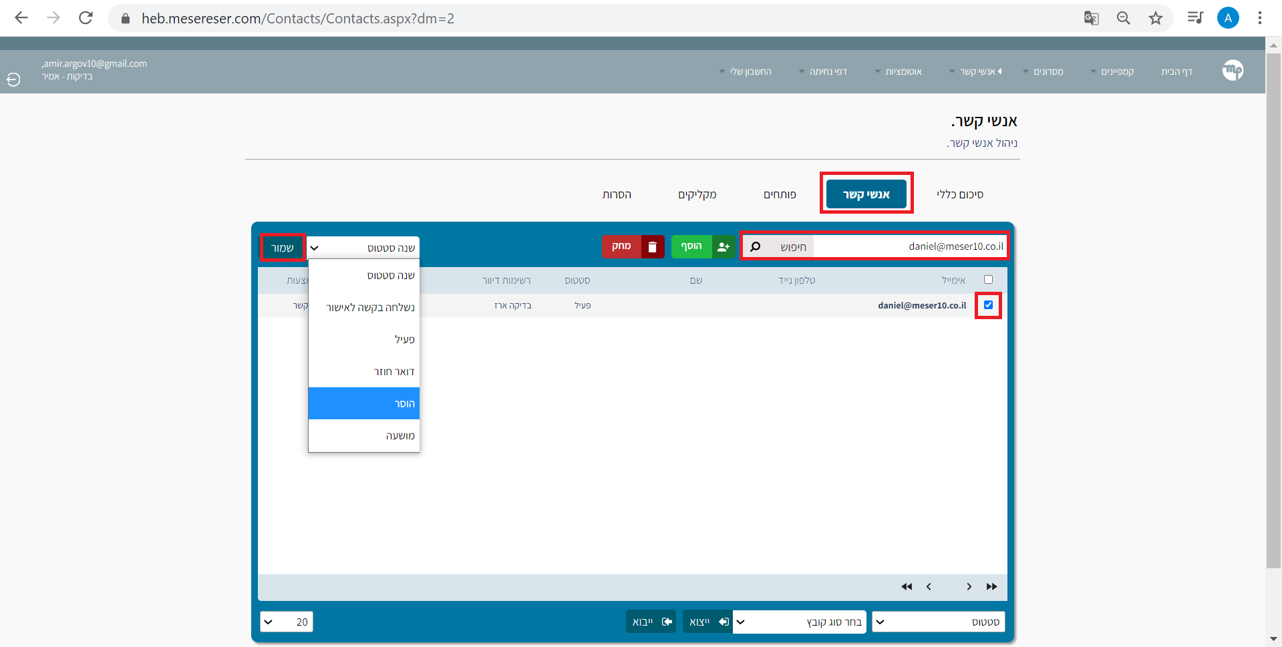Open the מקליקים tab
Image resolution: width=1282 pixels, height=647 pixels.
pyautogui.click(x=697, y=194)
